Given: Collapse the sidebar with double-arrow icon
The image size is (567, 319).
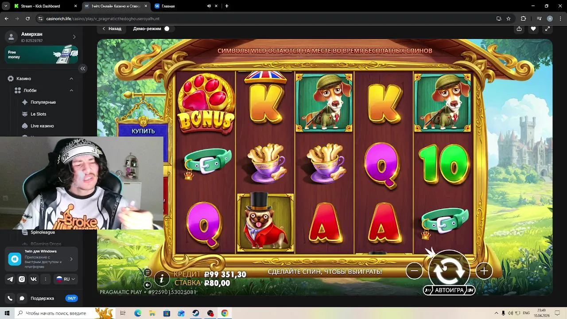Looking at the screenshot, I should pos(83,68).
